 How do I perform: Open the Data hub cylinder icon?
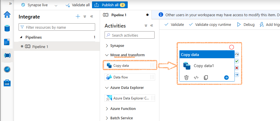tap(7, 28)
